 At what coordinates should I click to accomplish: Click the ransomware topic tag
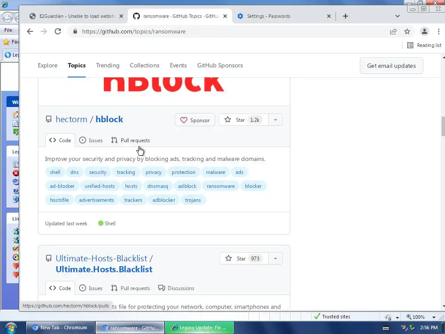pos(221,186)
